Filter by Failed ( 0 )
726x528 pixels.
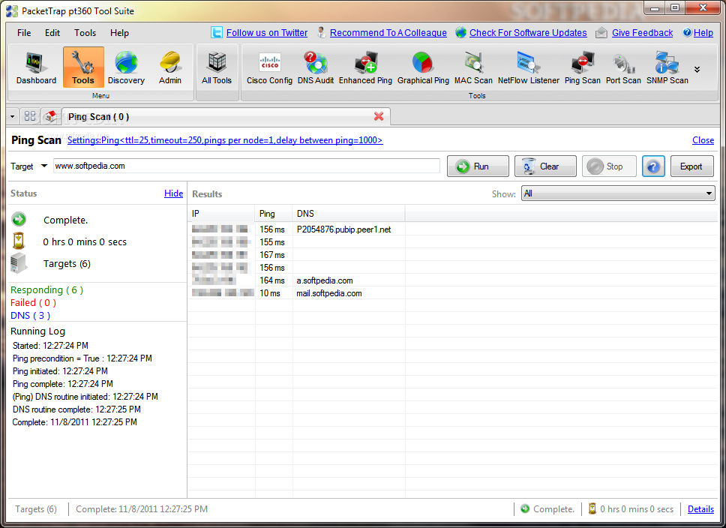pyautogui.click(x=33, y=302)
